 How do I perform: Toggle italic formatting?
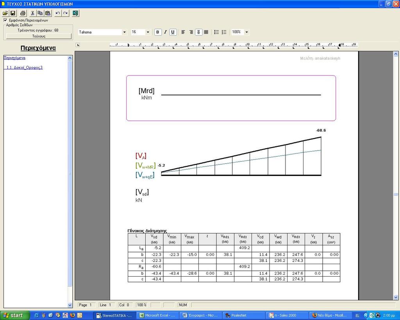[x=165, y=32]
